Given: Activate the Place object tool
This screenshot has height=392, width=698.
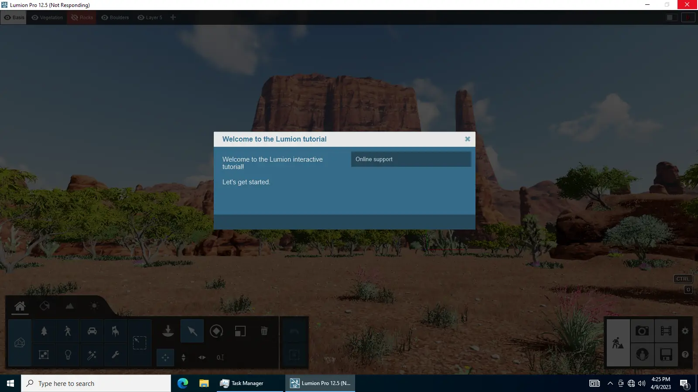Looking at the screenshot, I should (x=168, y=331).
